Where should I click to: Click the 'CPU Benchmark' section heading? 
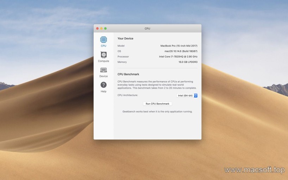pyautogui.click(x=128, y=74)
